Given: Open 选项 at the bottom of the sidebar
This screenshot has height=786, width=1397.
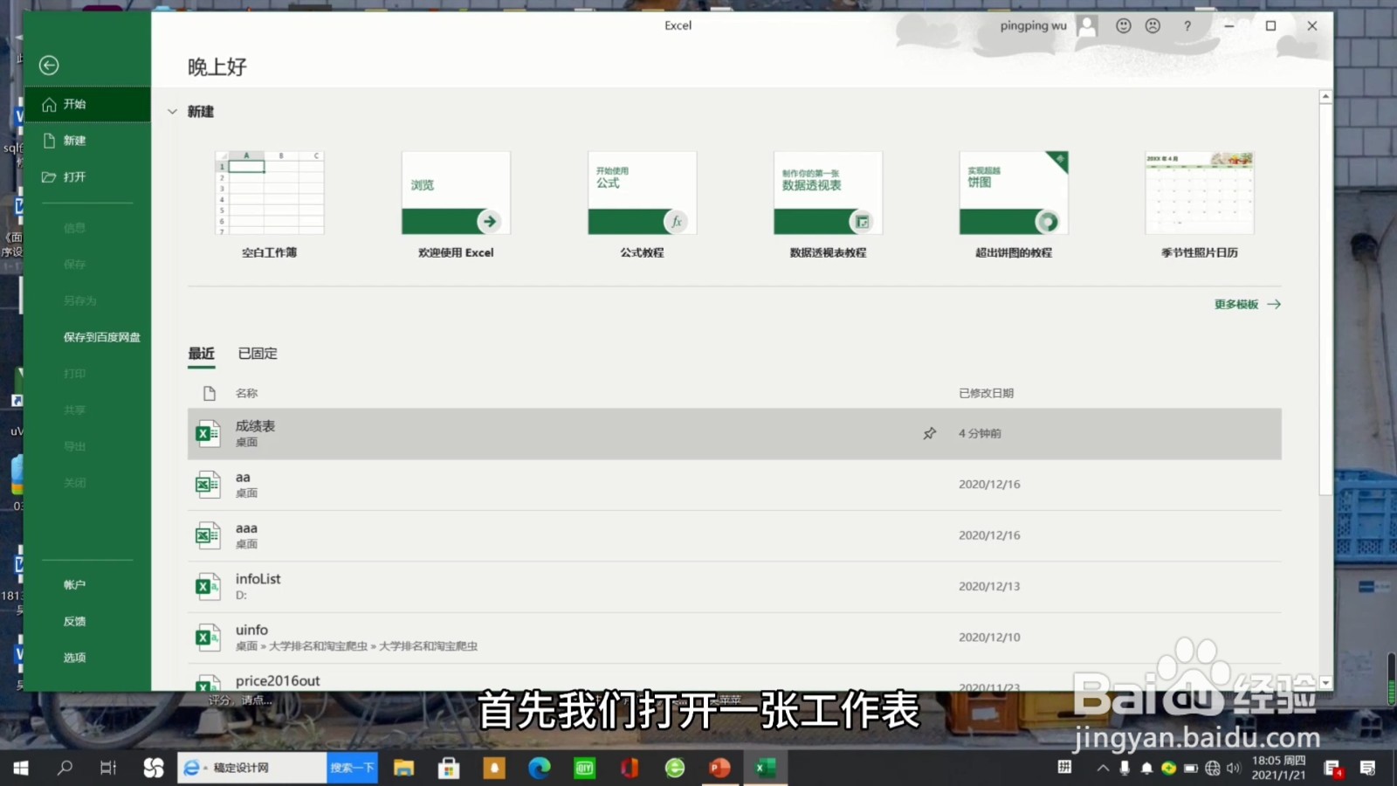Looking at the screenshot, I should (x=74, y=657).
